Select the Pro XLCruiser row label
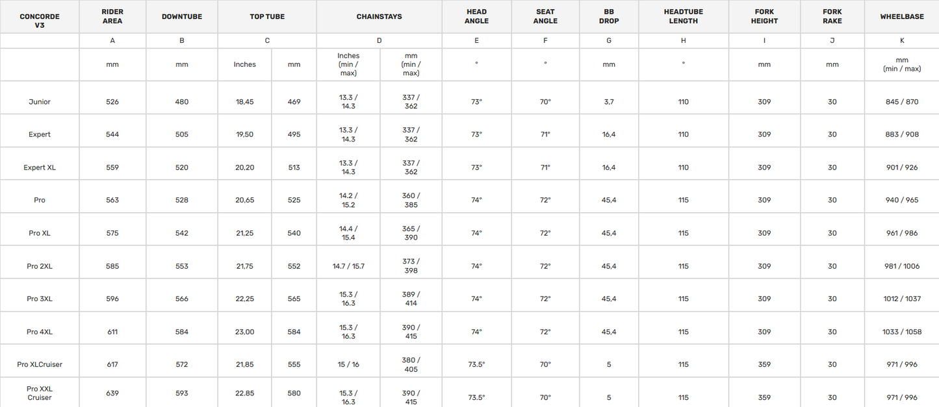Viewport: 939px width, 407px height. (40, 365)
